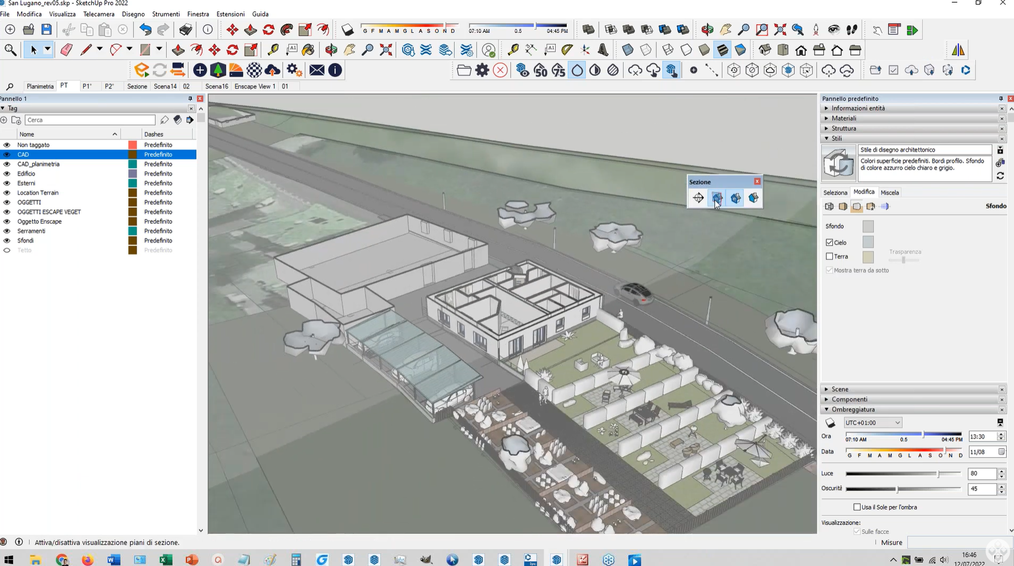Click the Seleziona style tab
Image resolution: width=1014 pixels, height=566 pixels.
(x=835, y=193)
